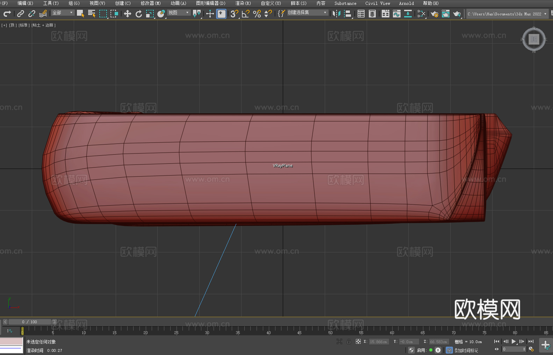Viewport: 553px width, 355px height.
Task: Open the Curve Editor
Action: tap(397, 14)
